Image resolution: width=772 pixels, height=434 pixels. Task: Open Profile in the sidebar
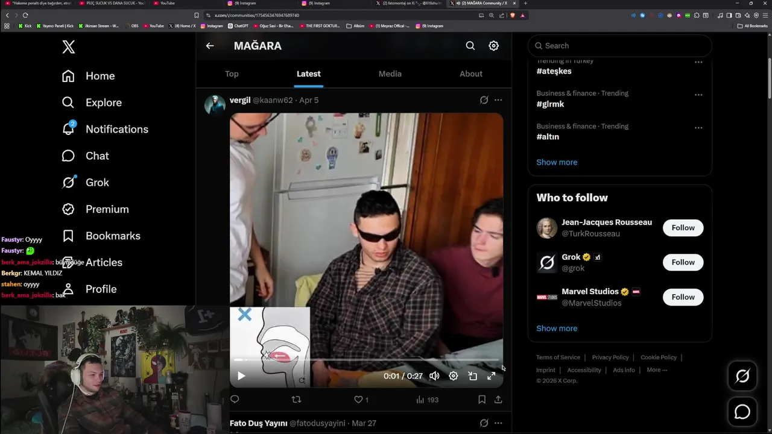pyautogui.click(x=89, y=289)
